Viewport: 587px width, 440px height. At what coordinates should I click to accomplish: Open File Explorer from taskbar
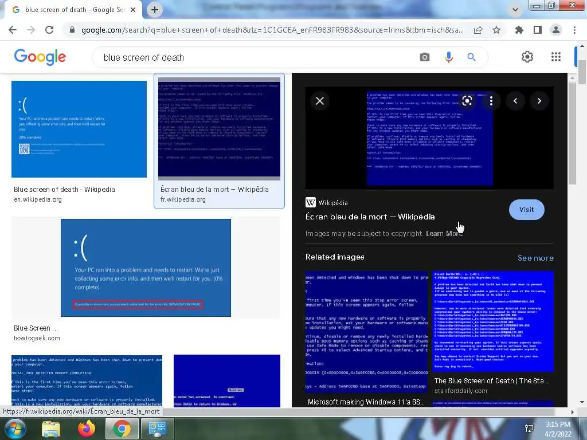pyautogui.click(x=51, y=429)
